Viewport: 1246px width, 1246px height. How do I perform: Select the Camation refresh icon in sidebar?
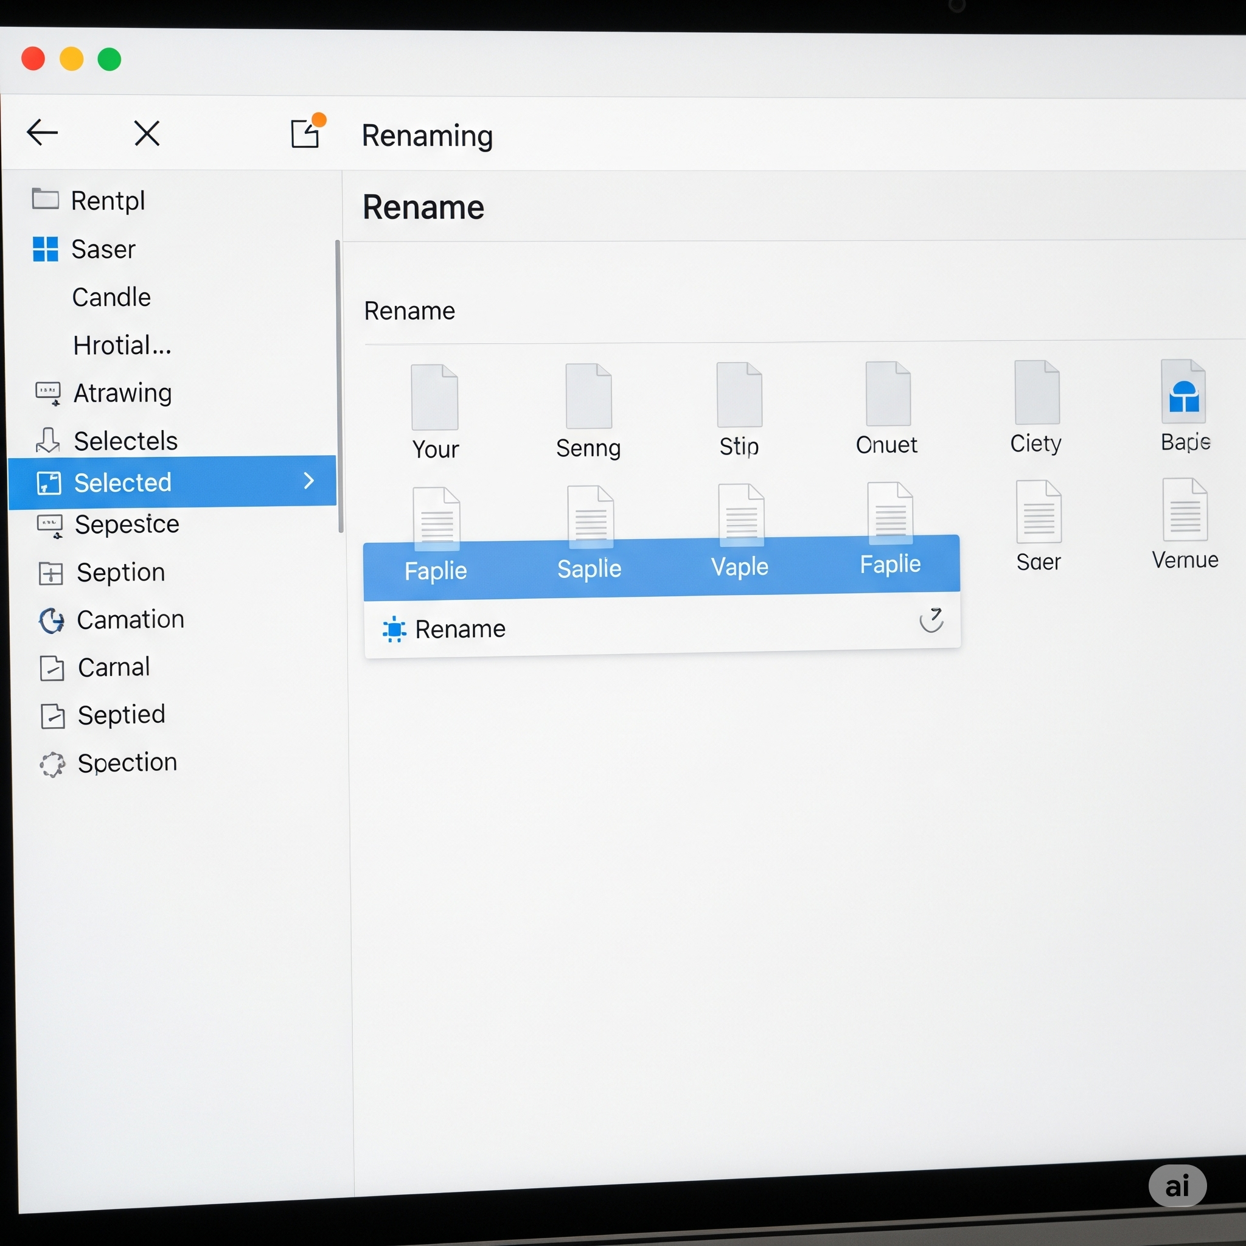pyautogui.click(x=52, y=621)
